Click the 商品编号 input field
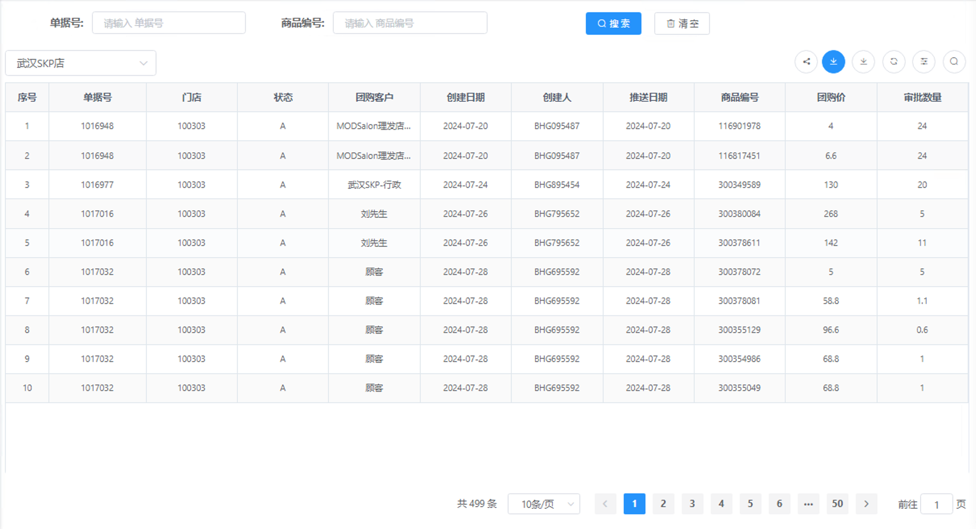976x529 pixels. pyautogui.click(x=410, y=23)
